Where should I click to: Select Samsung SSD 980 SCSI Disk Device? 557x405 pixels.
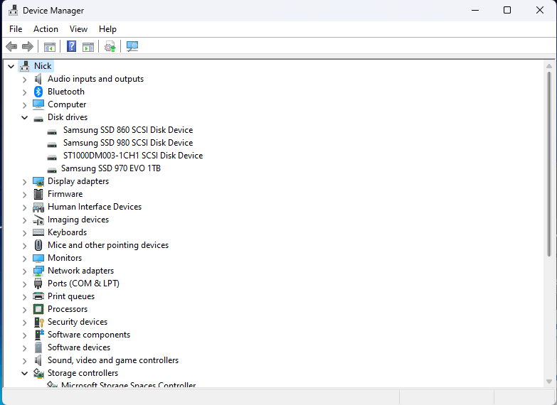[128, 143]
